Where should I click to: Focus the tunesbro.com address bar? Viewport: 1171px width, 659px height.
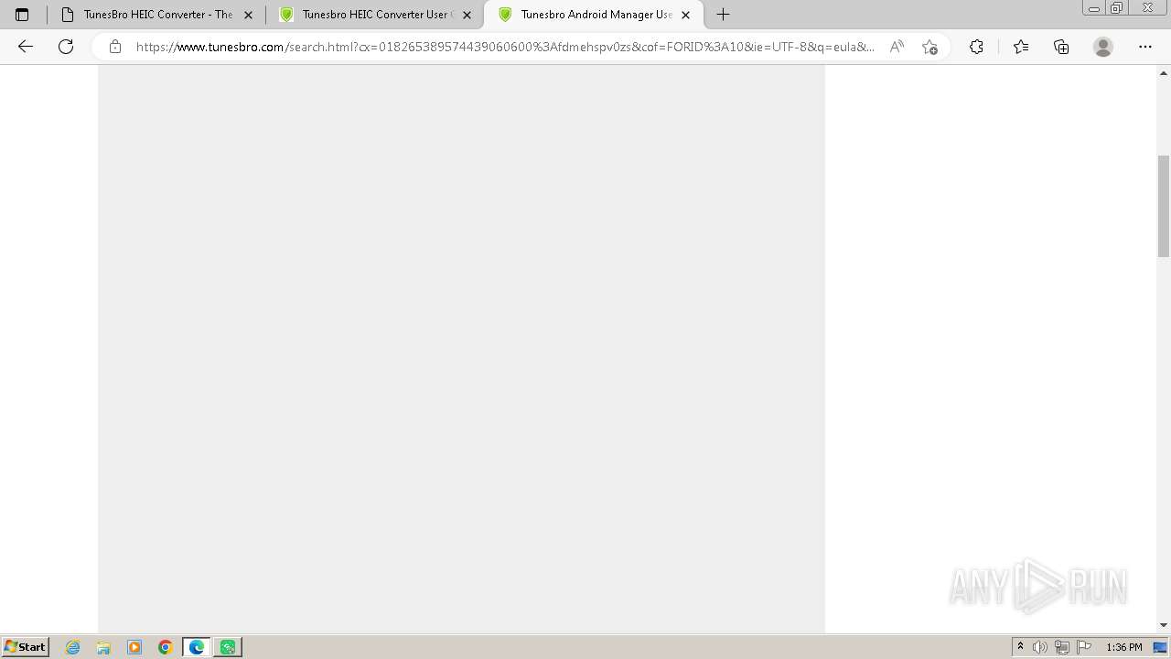point(505,47)
